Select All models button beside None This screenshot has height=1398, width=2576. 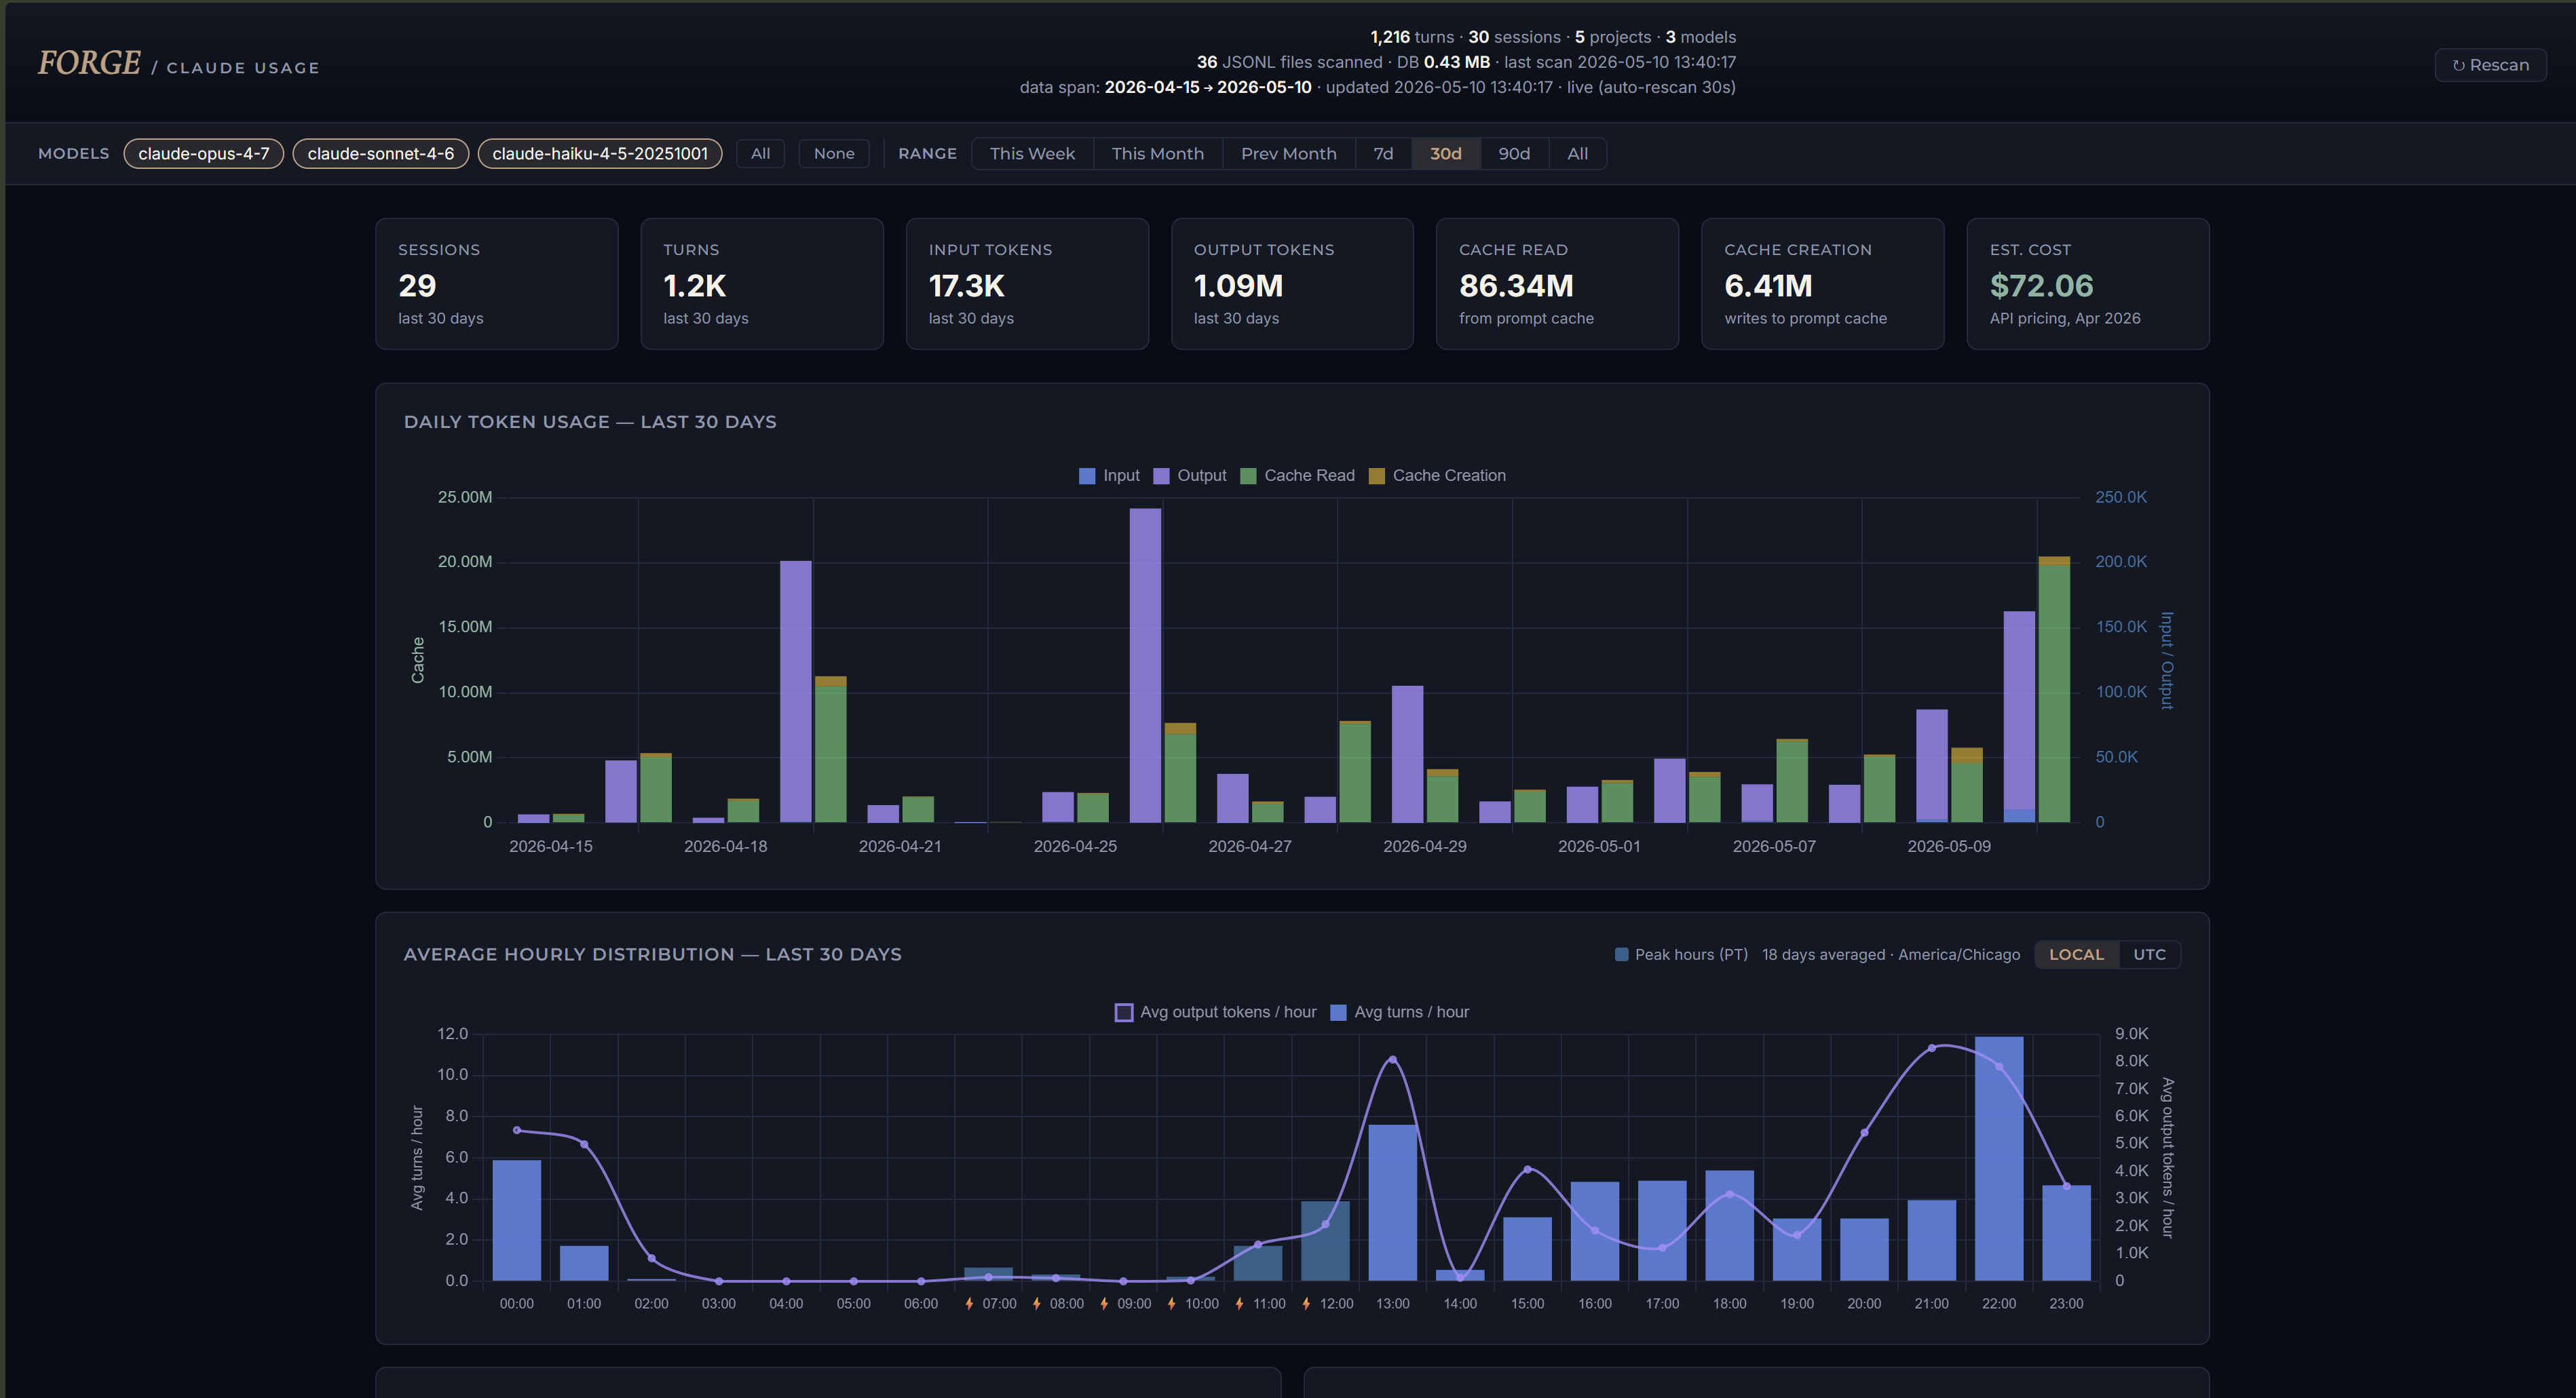tap(760, 154)
